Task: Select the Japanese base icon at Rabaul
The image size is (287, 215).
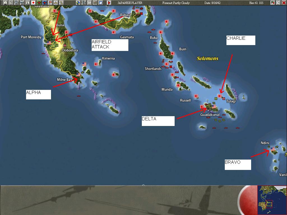Action: click(x=137, y=11)
